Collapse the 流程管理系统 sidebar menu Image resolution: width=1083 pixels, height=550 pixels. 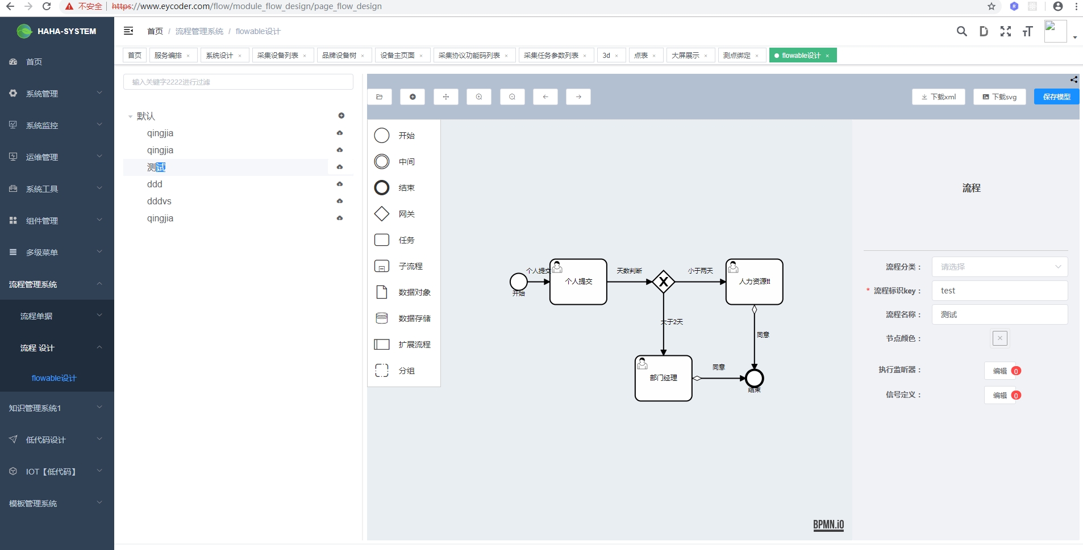point(57,284)
